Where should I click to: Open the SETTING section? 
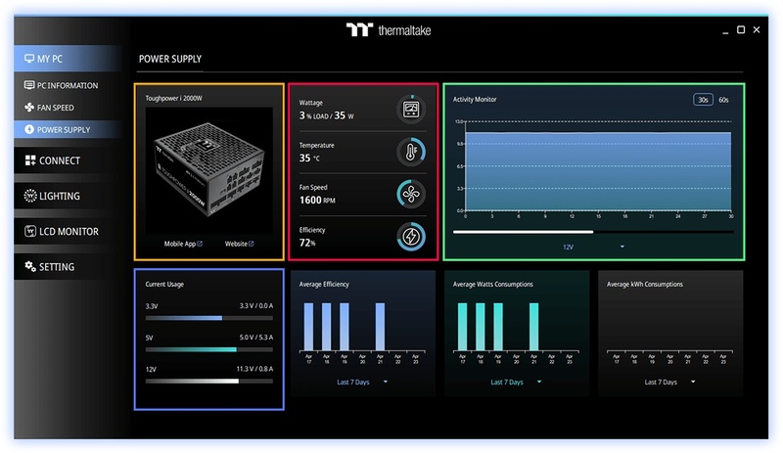(68, 266)
